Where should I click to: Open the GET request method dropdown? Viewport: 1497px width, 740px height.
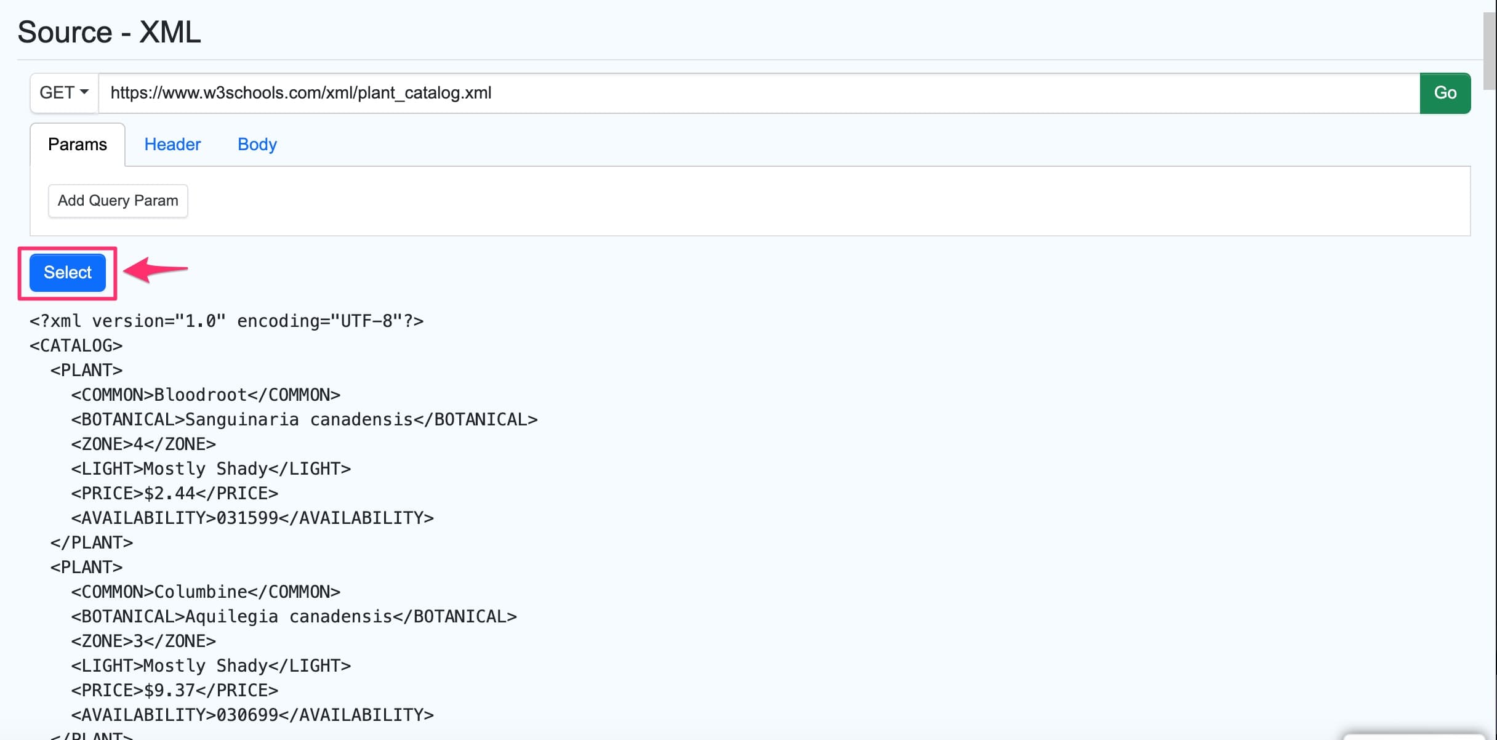click(x=62, y=93)
